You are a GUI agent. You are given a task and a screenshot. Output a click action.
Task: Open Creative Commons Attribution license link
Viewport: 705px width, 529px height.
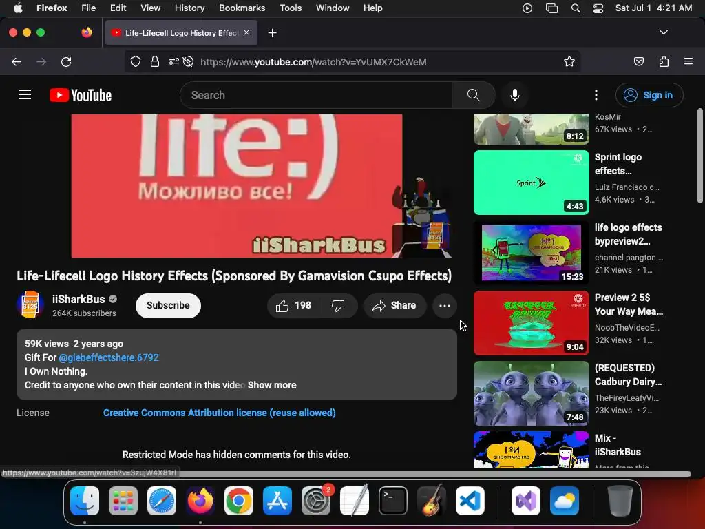coord(220,413)
